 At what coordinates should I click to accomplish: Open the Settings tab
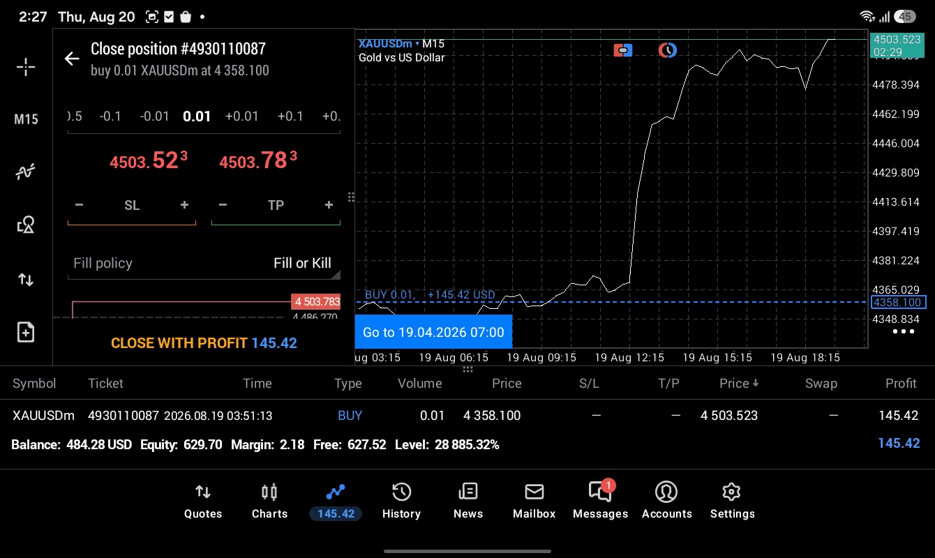pos(732,502)
